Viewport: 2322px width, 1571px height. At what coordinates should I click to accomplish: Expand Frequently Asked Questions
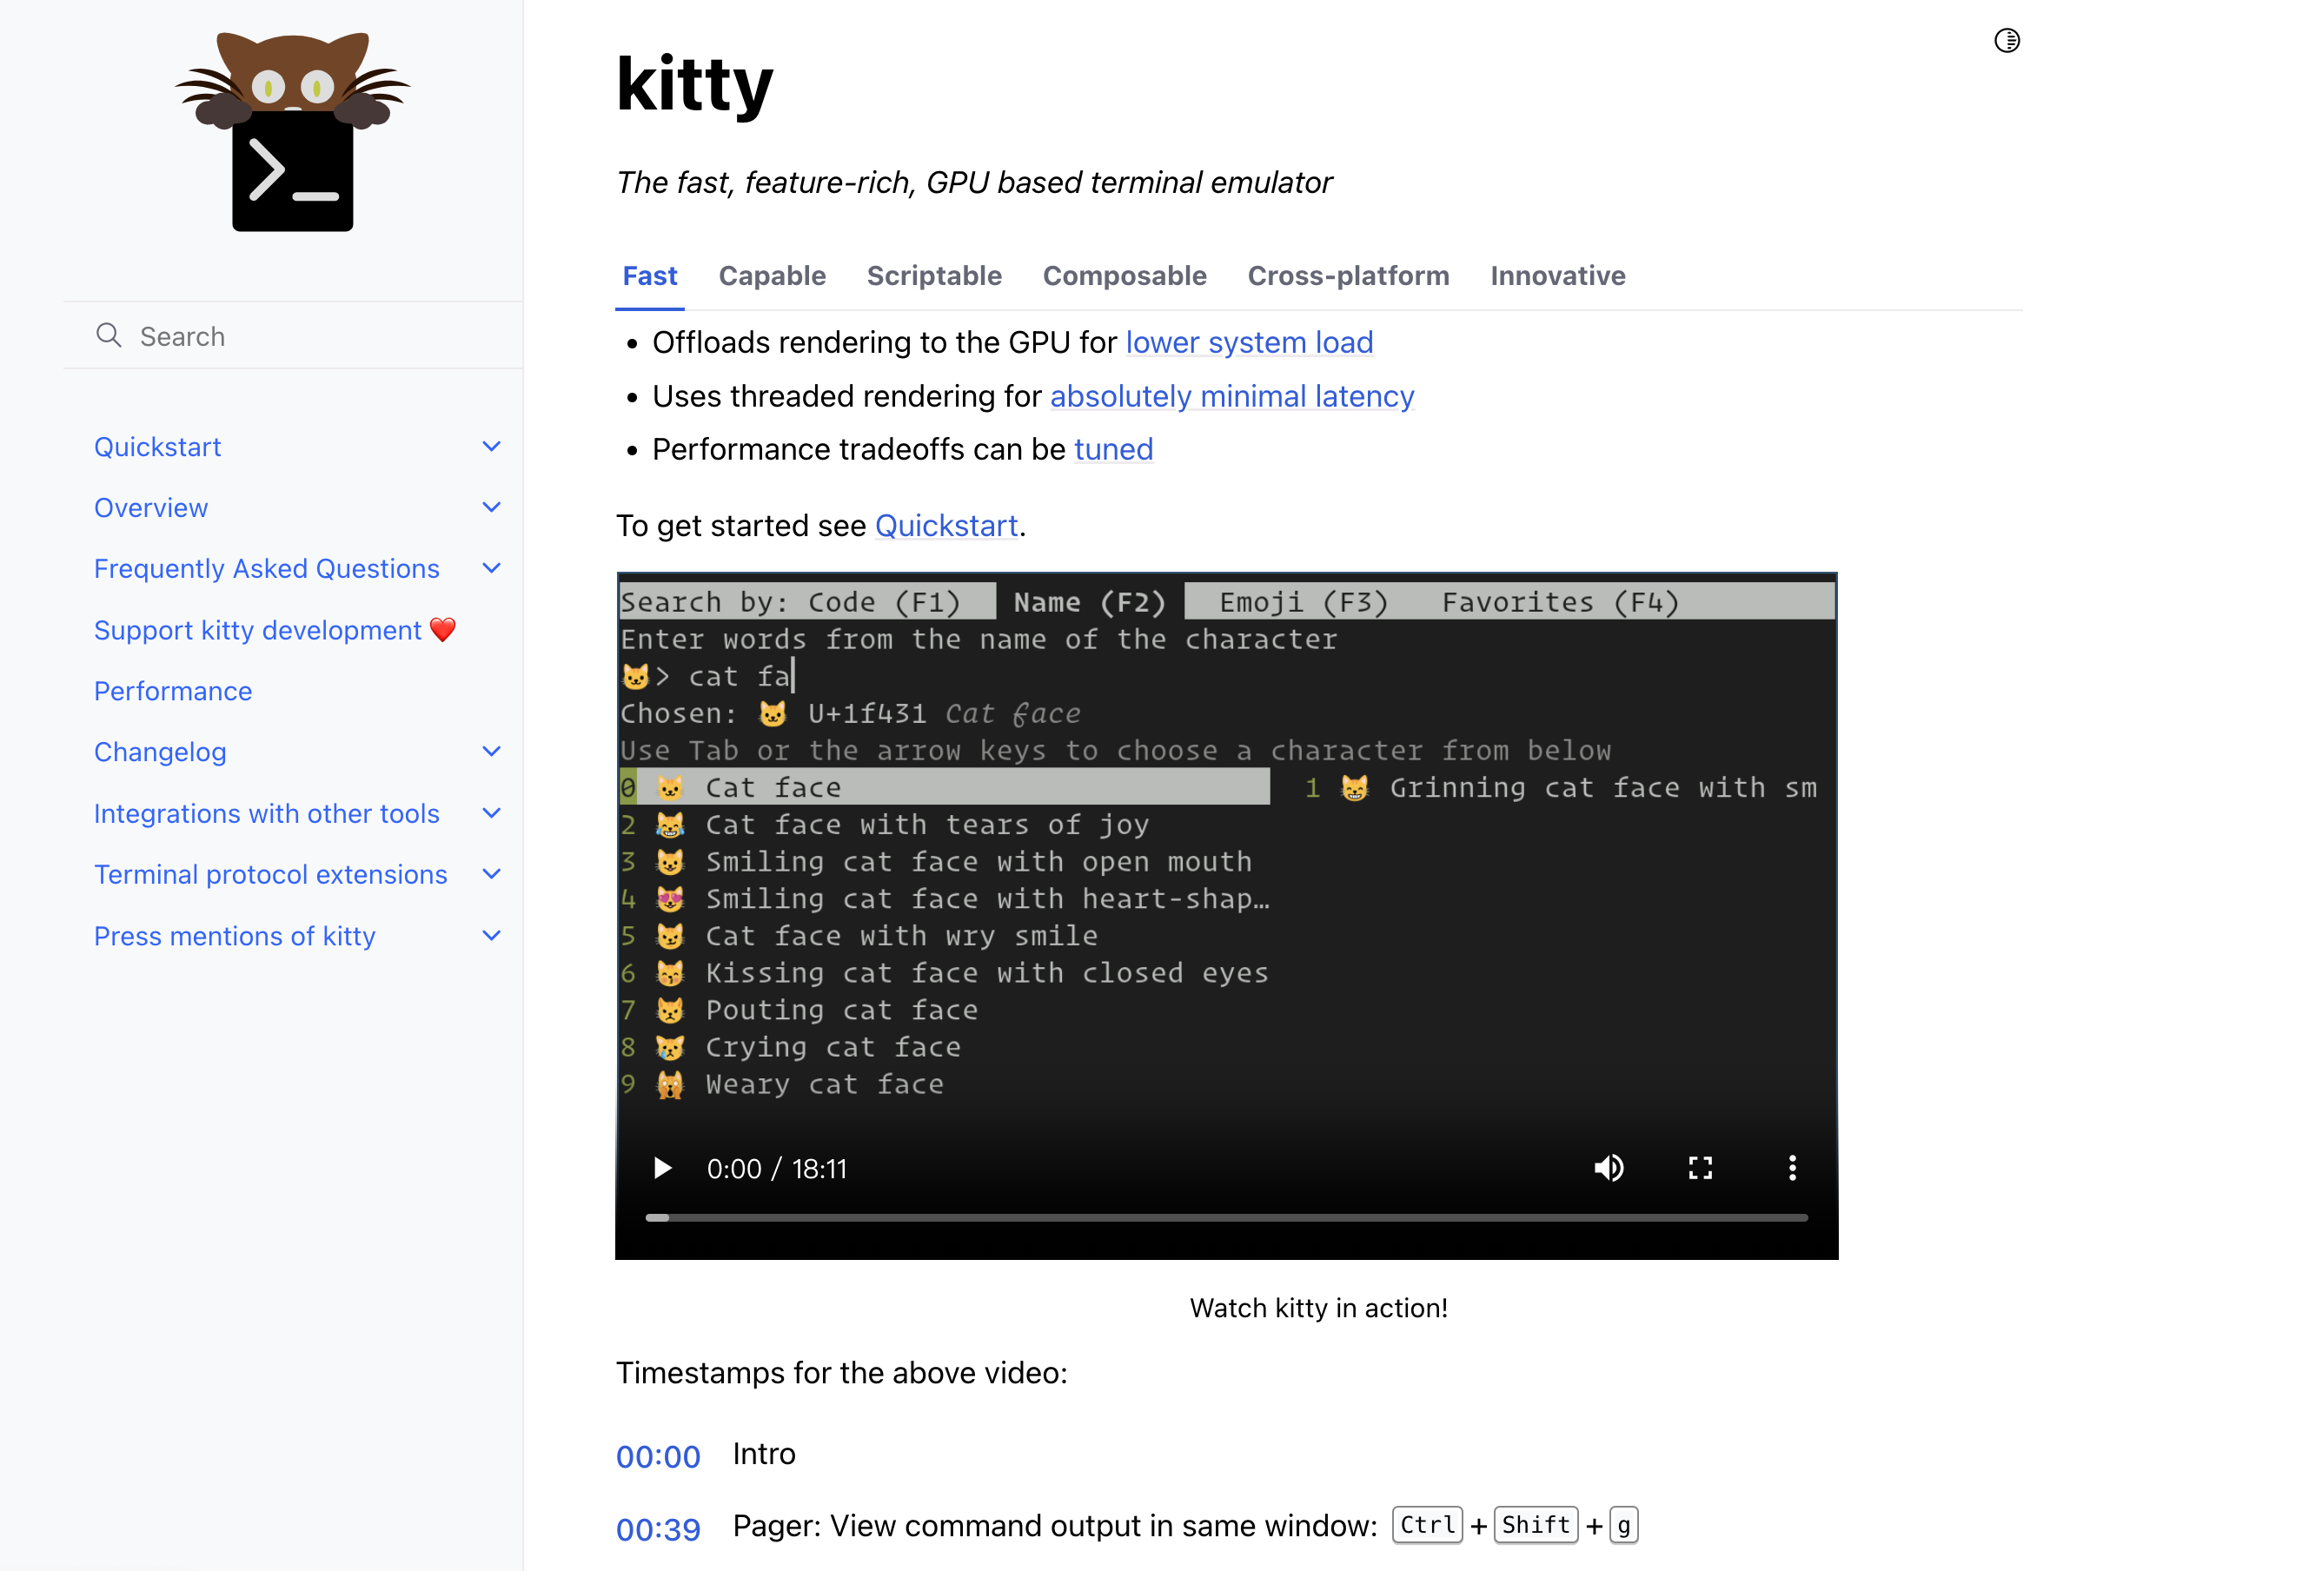pos(491,567)
